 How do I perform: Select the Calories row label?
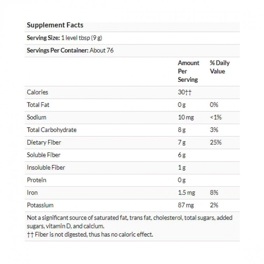(37, 92)
